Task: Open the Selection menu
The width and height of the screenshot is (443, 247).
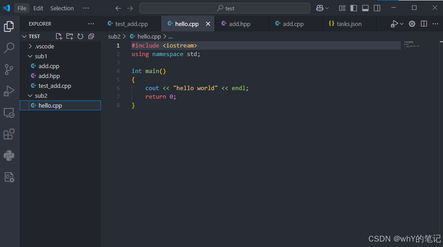Action: click(x=62, y=8)
